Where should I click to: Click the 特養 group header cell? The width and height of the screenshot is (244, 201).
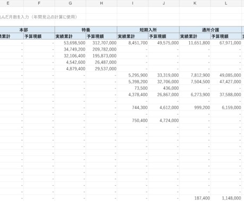click(86, 30)
